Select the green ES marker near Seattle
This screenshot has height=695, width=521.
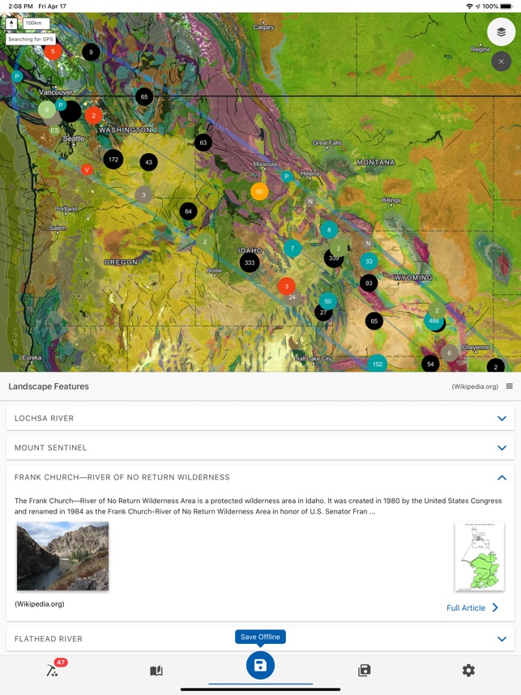pyautogui.click(x=54, y=130)
